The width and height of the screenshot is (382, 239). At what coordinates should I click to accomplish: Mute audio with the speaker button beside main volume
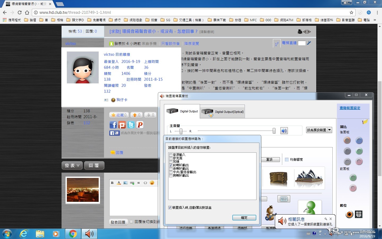[284, 131]
